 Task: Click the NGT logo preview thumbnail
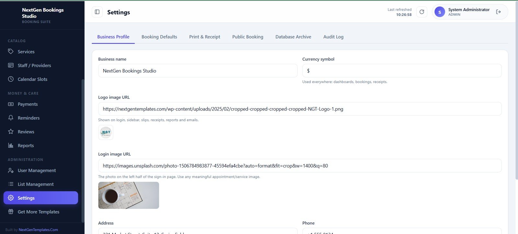(106, 132)
